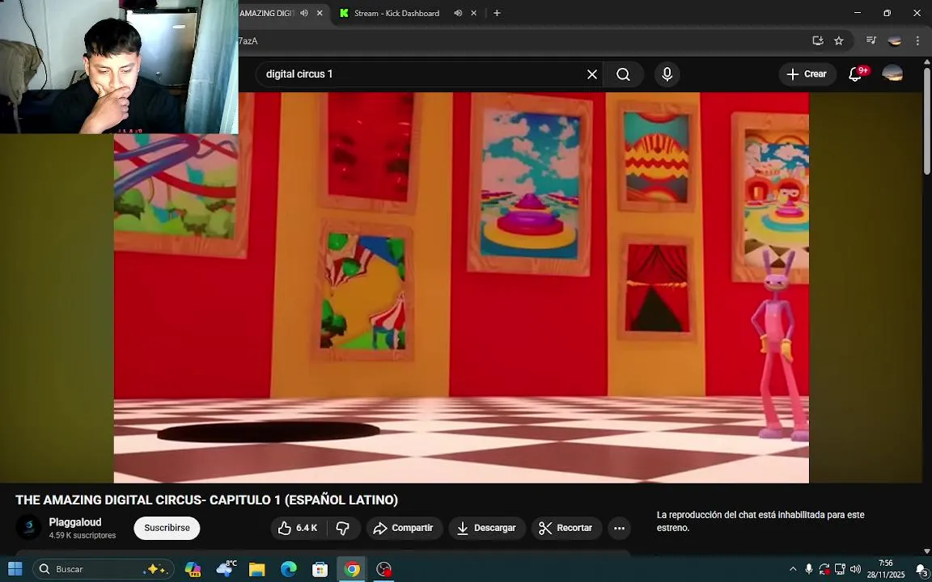Image resolution: width=932 pixels, height=582 pixels.
Task: Open clock showing 7:56 28/11/2025
Action: point(886,569)
